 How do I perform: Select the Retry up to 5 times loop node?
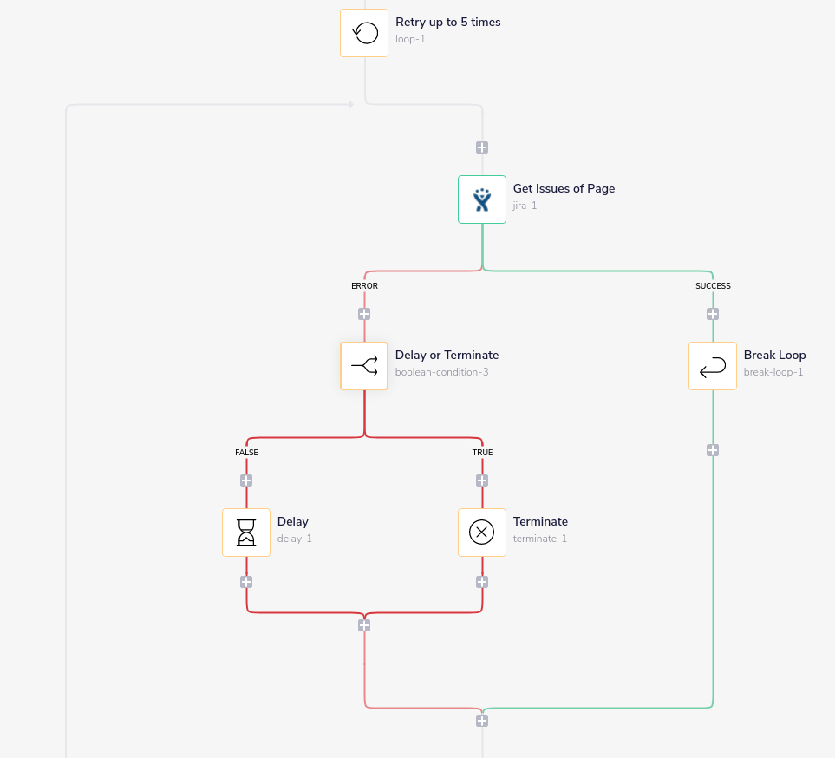[364, 33]
